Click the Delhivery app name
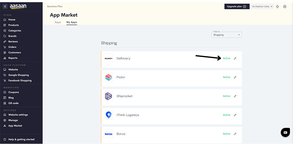Image resolution: width=293 pixels, height=146 pixels. 123,58
